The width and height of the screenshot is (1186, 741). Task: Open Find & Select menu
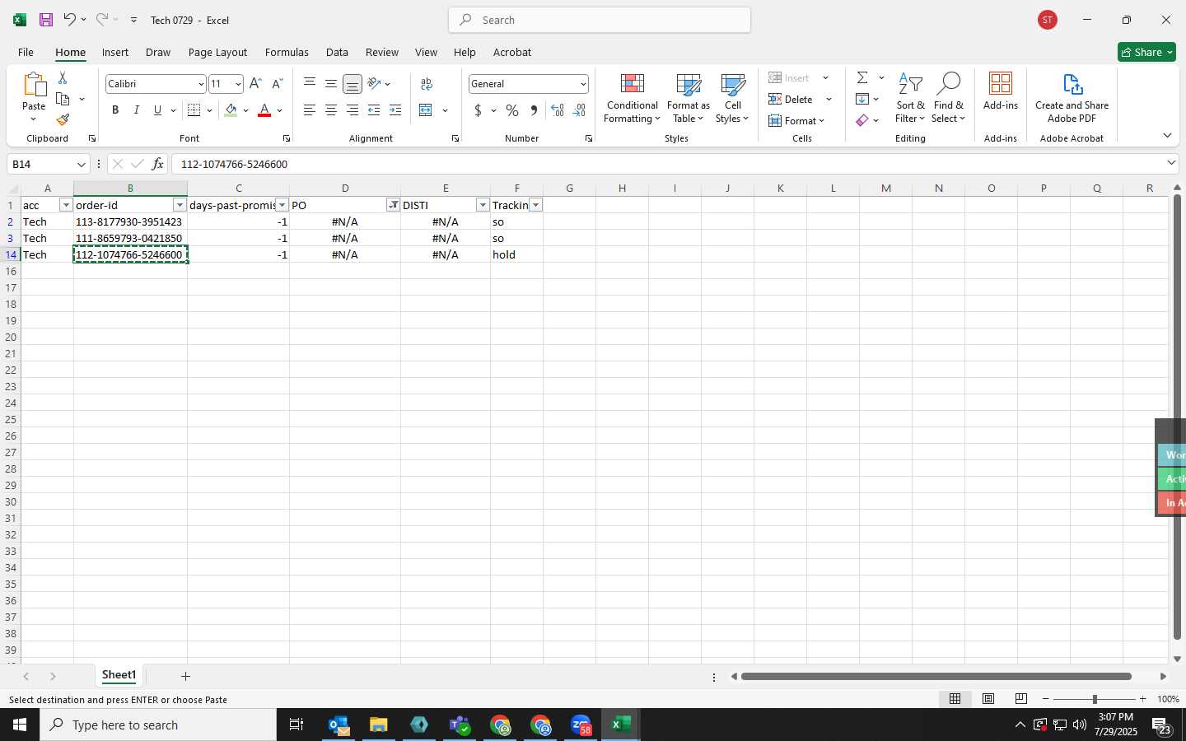point(949,99)
